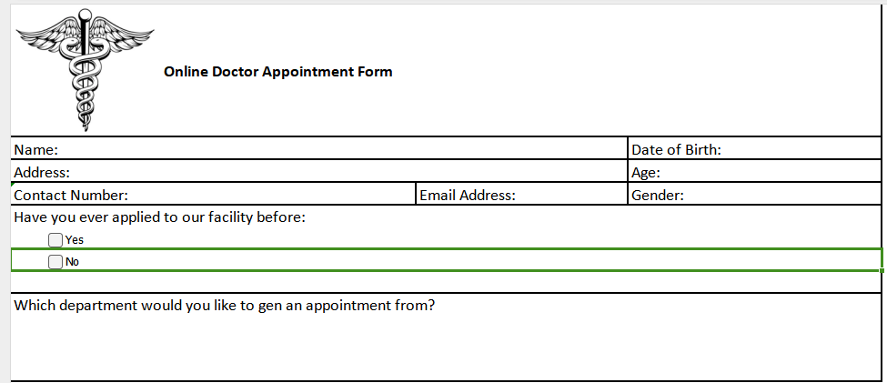The image size is (887, 383).
Task: Select the Age cell
Action: pyautogui.click(x=754, y=172)
